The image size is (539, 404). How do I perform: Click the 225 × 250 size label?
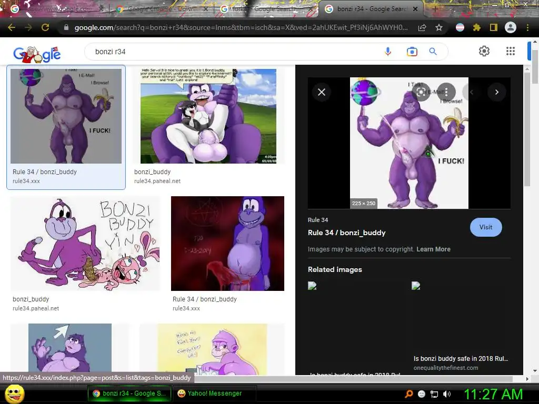tap(364, 204)
